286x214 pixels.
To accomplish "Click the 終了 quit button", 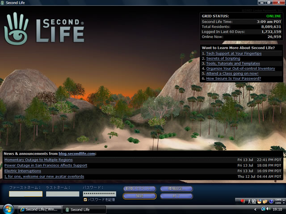I will point(176,196).
